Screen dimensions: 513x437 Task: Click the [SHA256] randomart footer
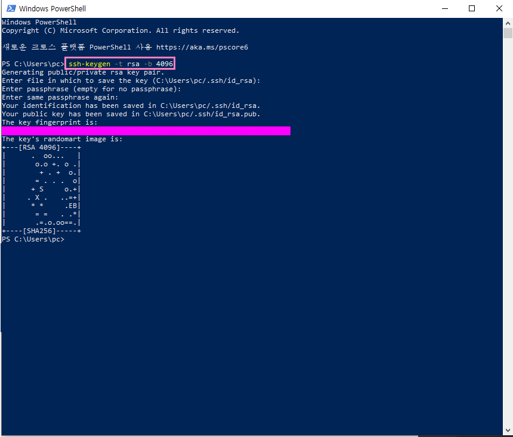[41, 231]
